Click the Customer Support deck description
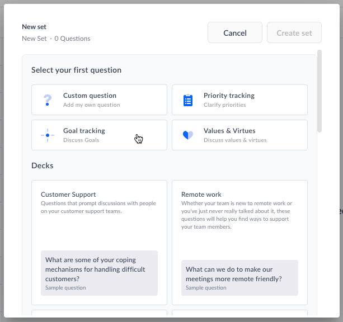343x322 pixels. click(98, 207)
